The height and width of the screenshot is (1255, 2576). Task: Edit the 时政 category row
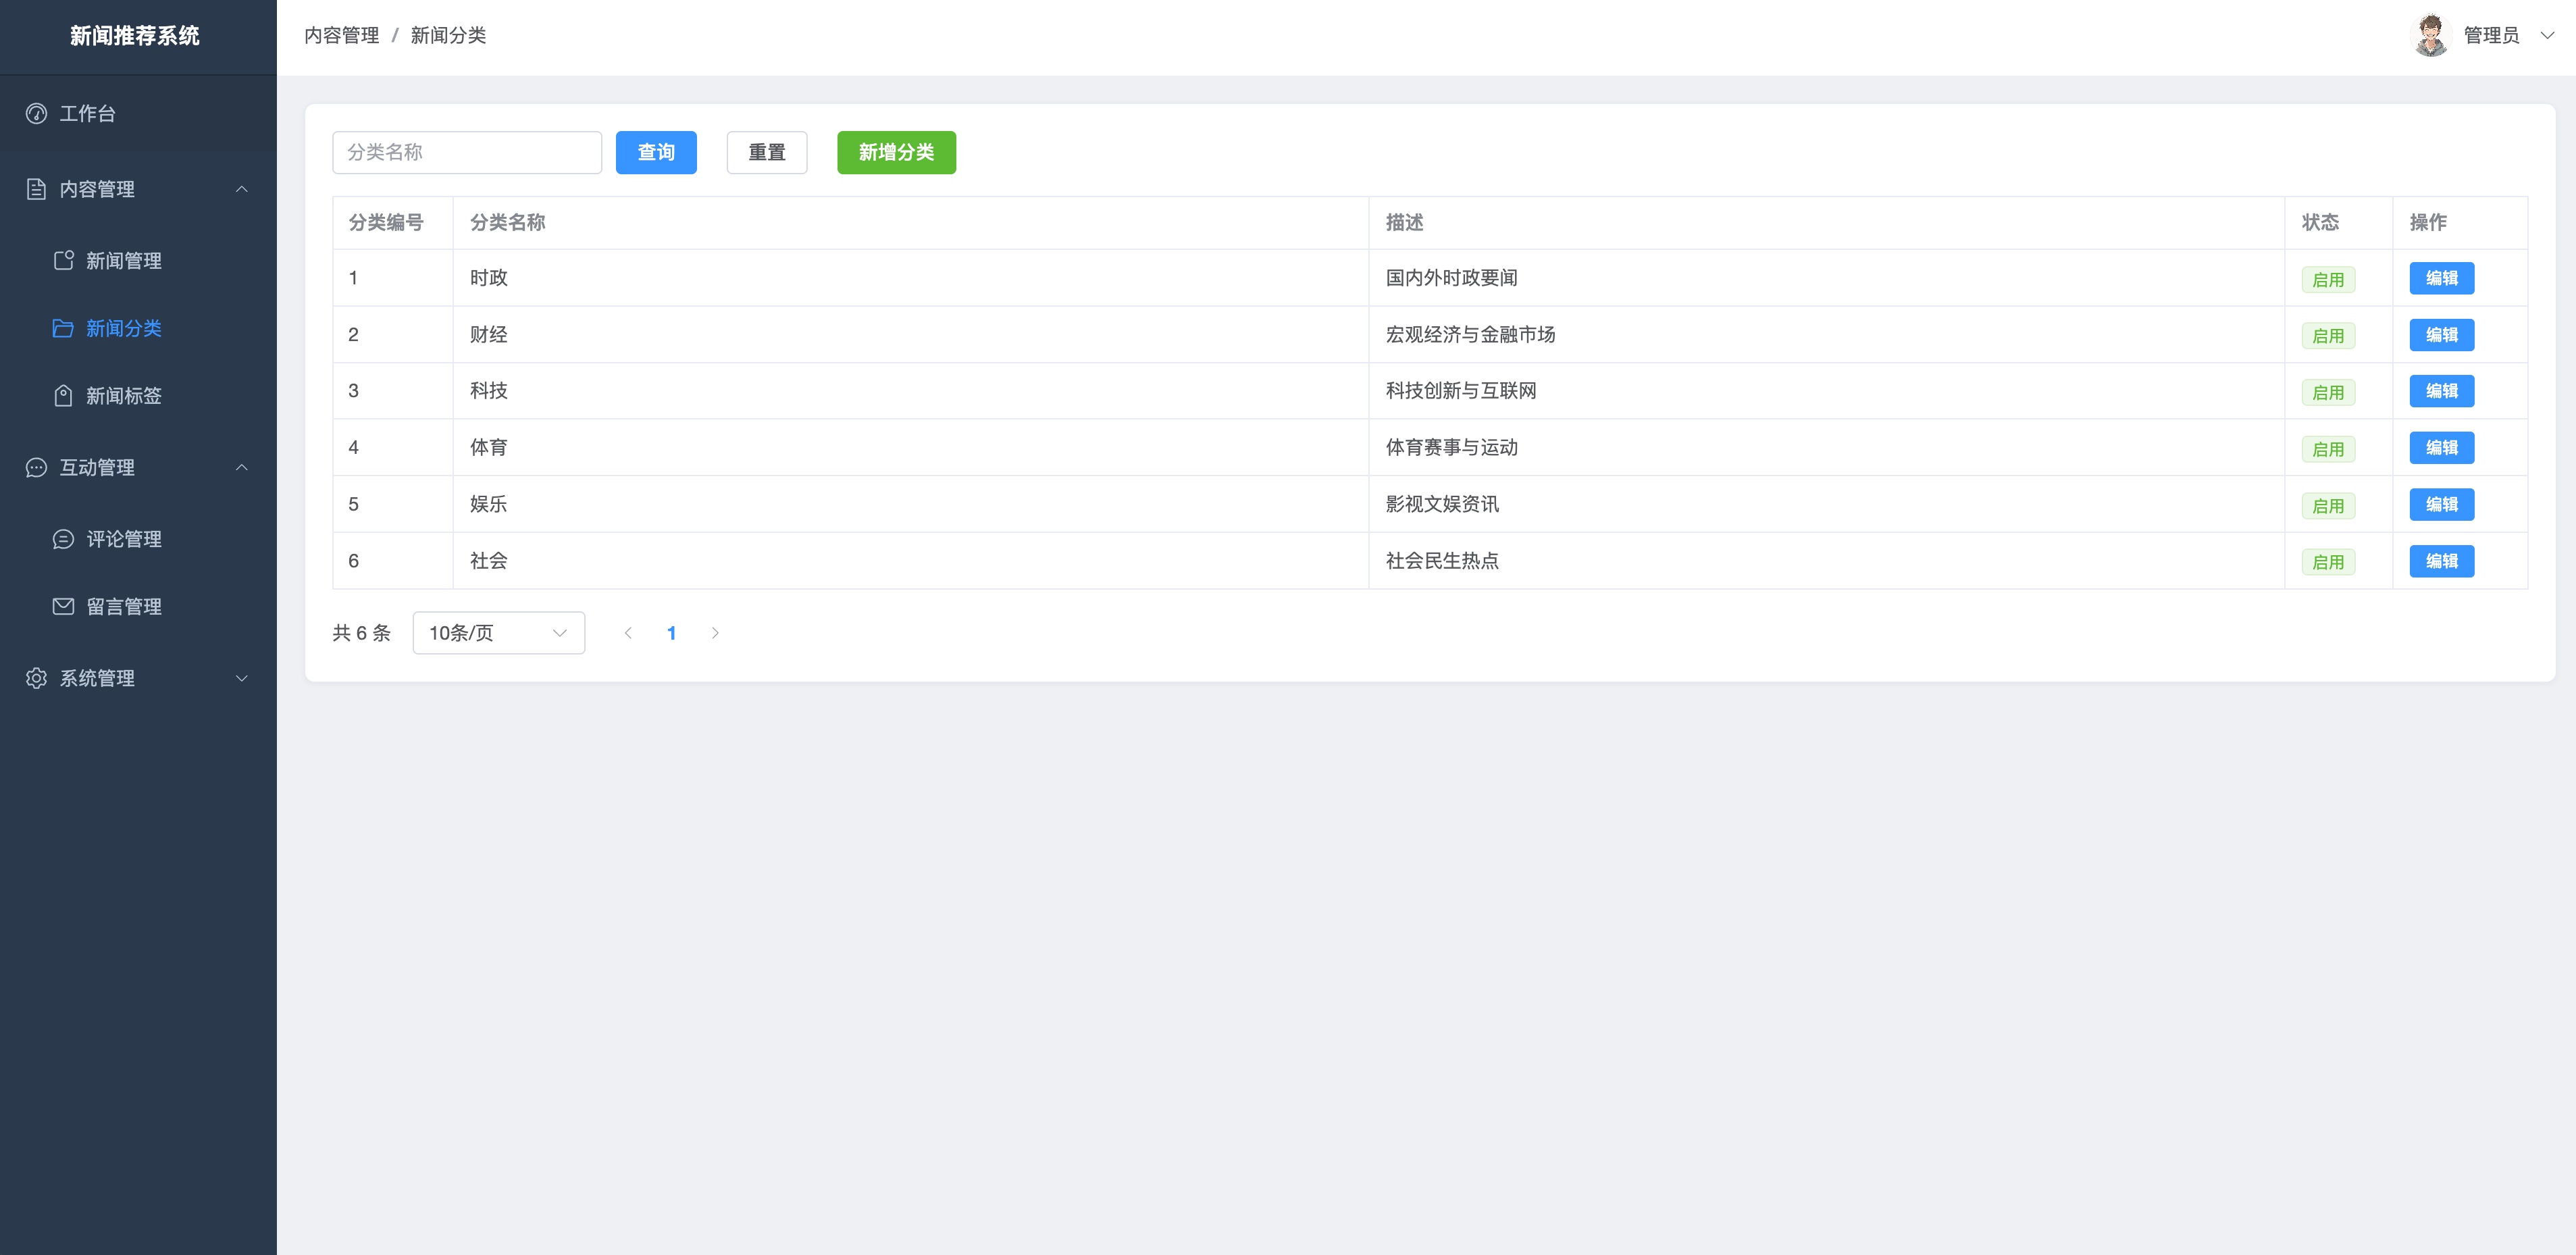[2442, 278]
